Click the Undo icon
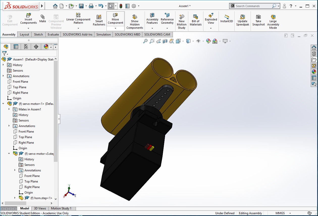Viewport: 318px width, 216px height. coord(101,6)
